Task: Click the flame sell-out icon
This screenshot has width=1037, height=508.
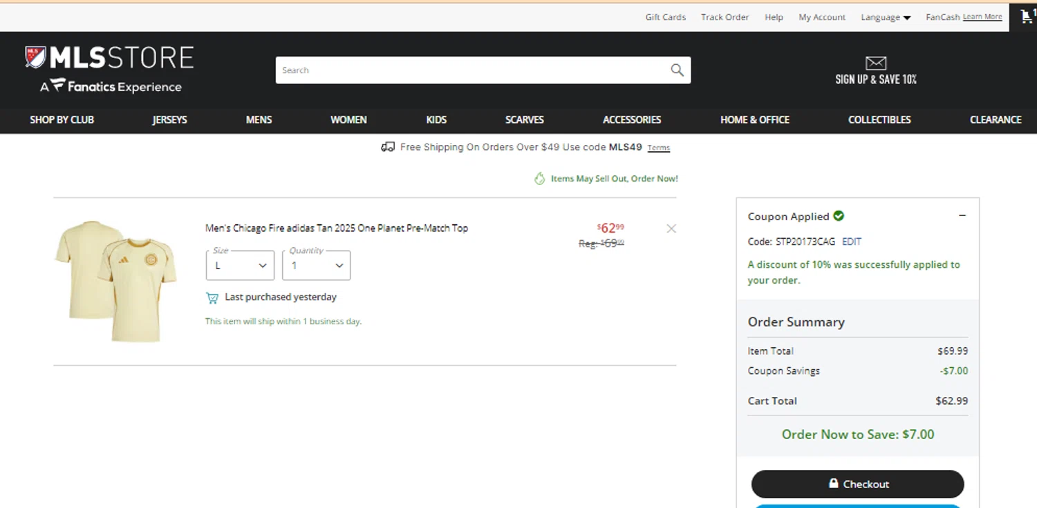Action: [x=540, y=179]
